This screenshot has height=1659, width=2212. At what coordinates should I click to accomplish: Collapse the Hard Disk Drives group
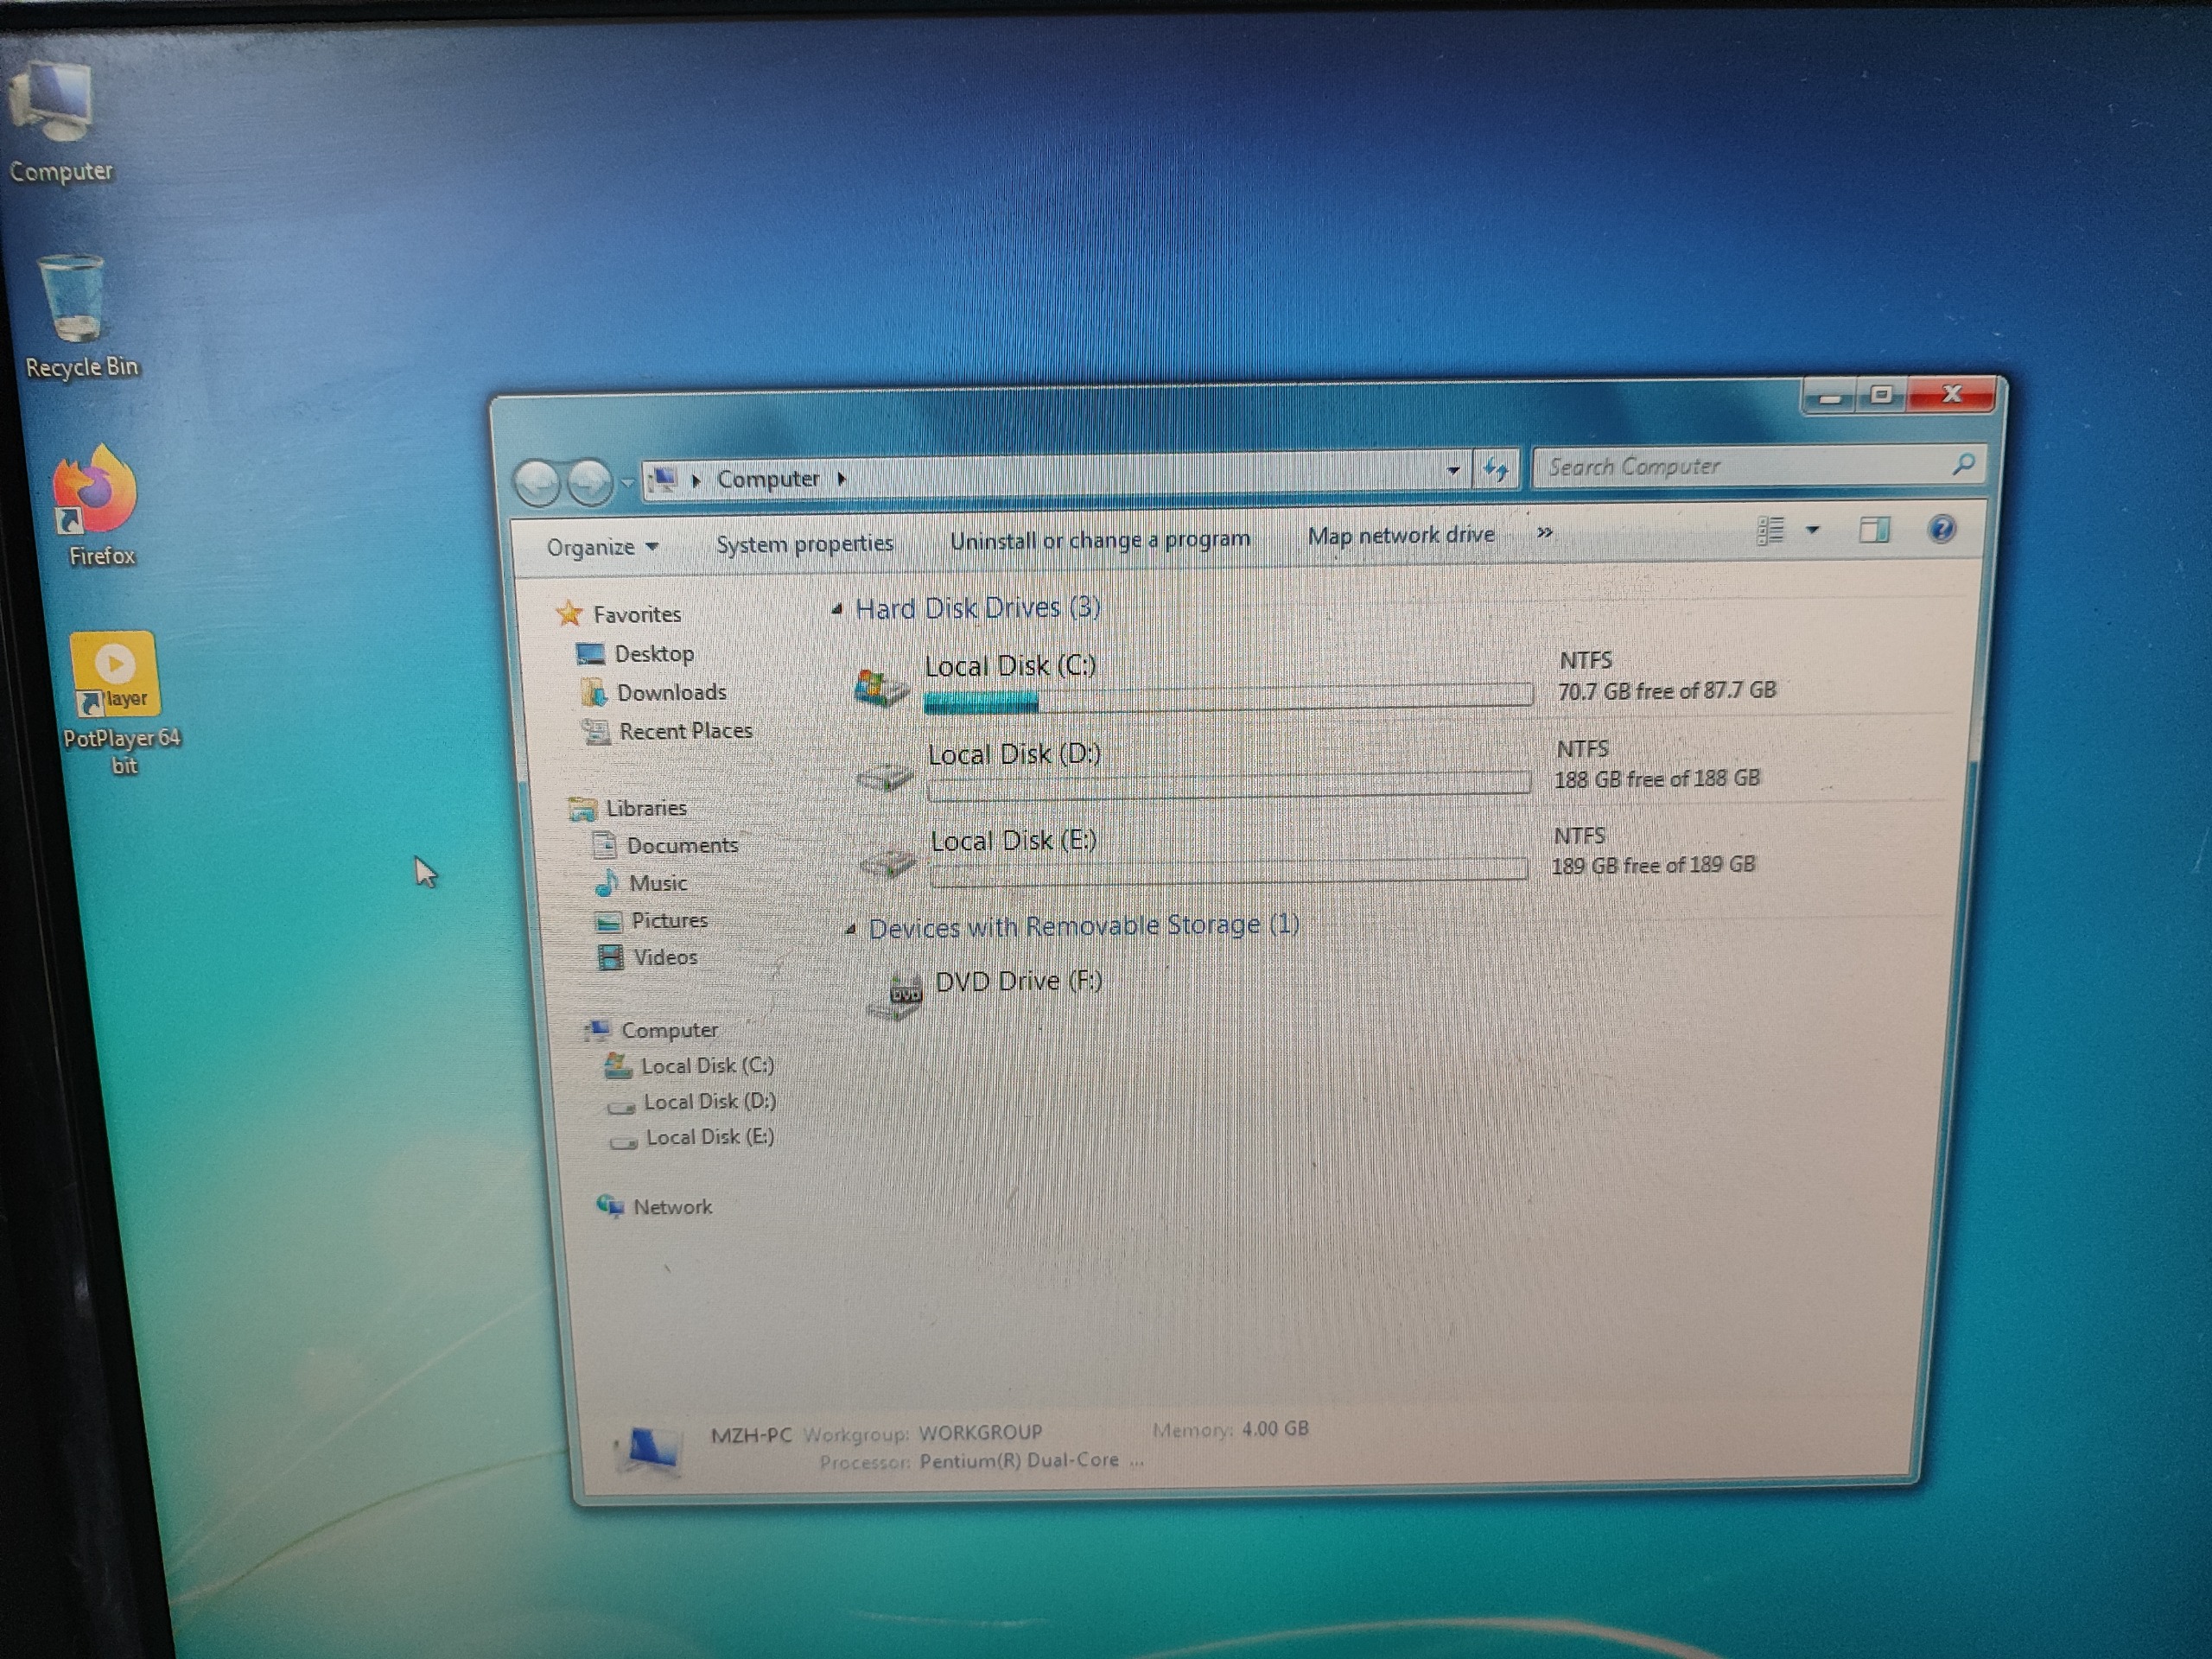click(x=837, y=609)
